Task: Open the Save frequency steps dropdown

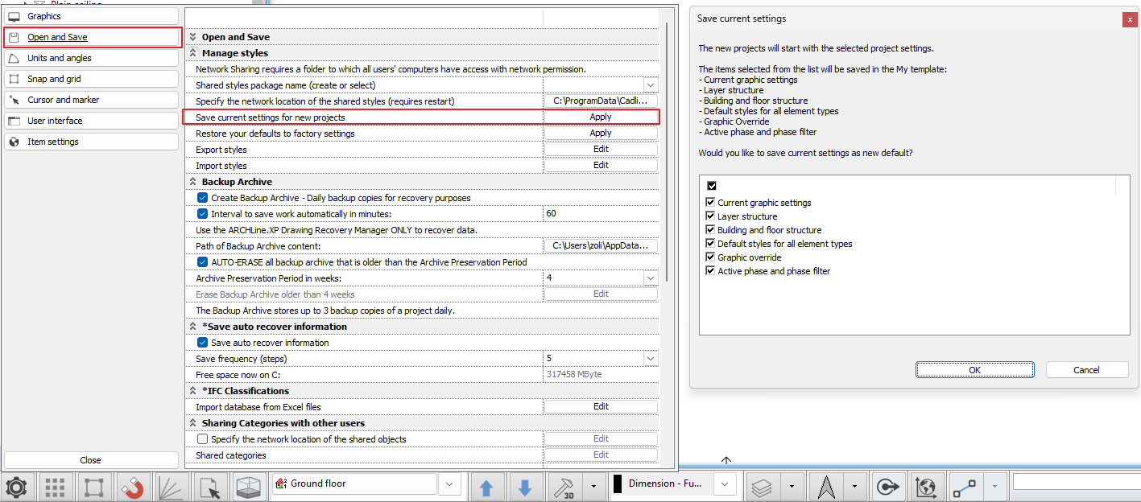Action: 650,359
